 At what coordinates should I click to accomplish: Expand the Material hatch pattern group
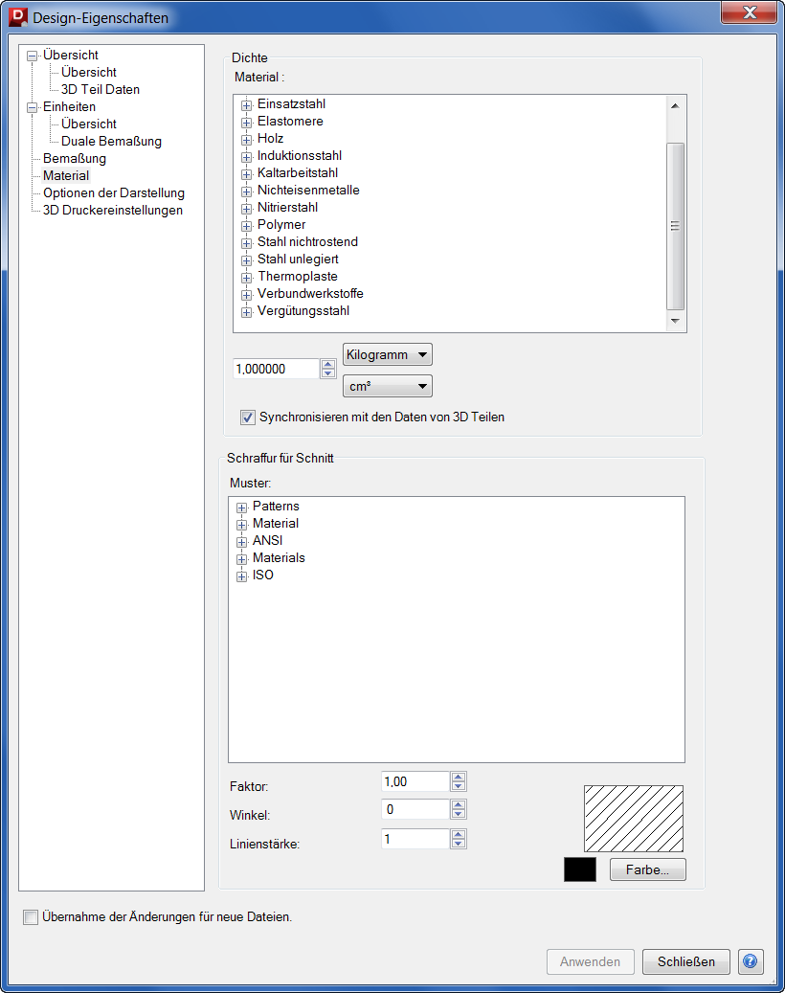click(x=241, y=525)
